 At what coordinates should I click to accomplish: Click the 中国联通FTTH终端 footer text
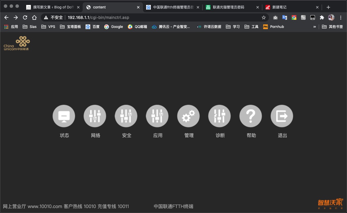tap(173, 206)
